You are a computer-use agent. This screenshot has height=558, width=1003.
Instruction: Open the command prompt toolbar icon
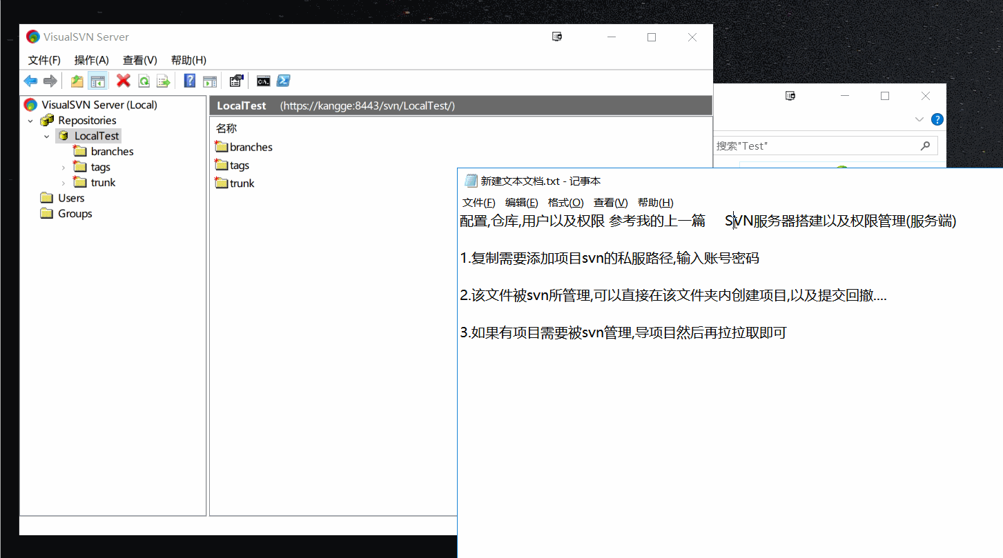coord(263,81)
